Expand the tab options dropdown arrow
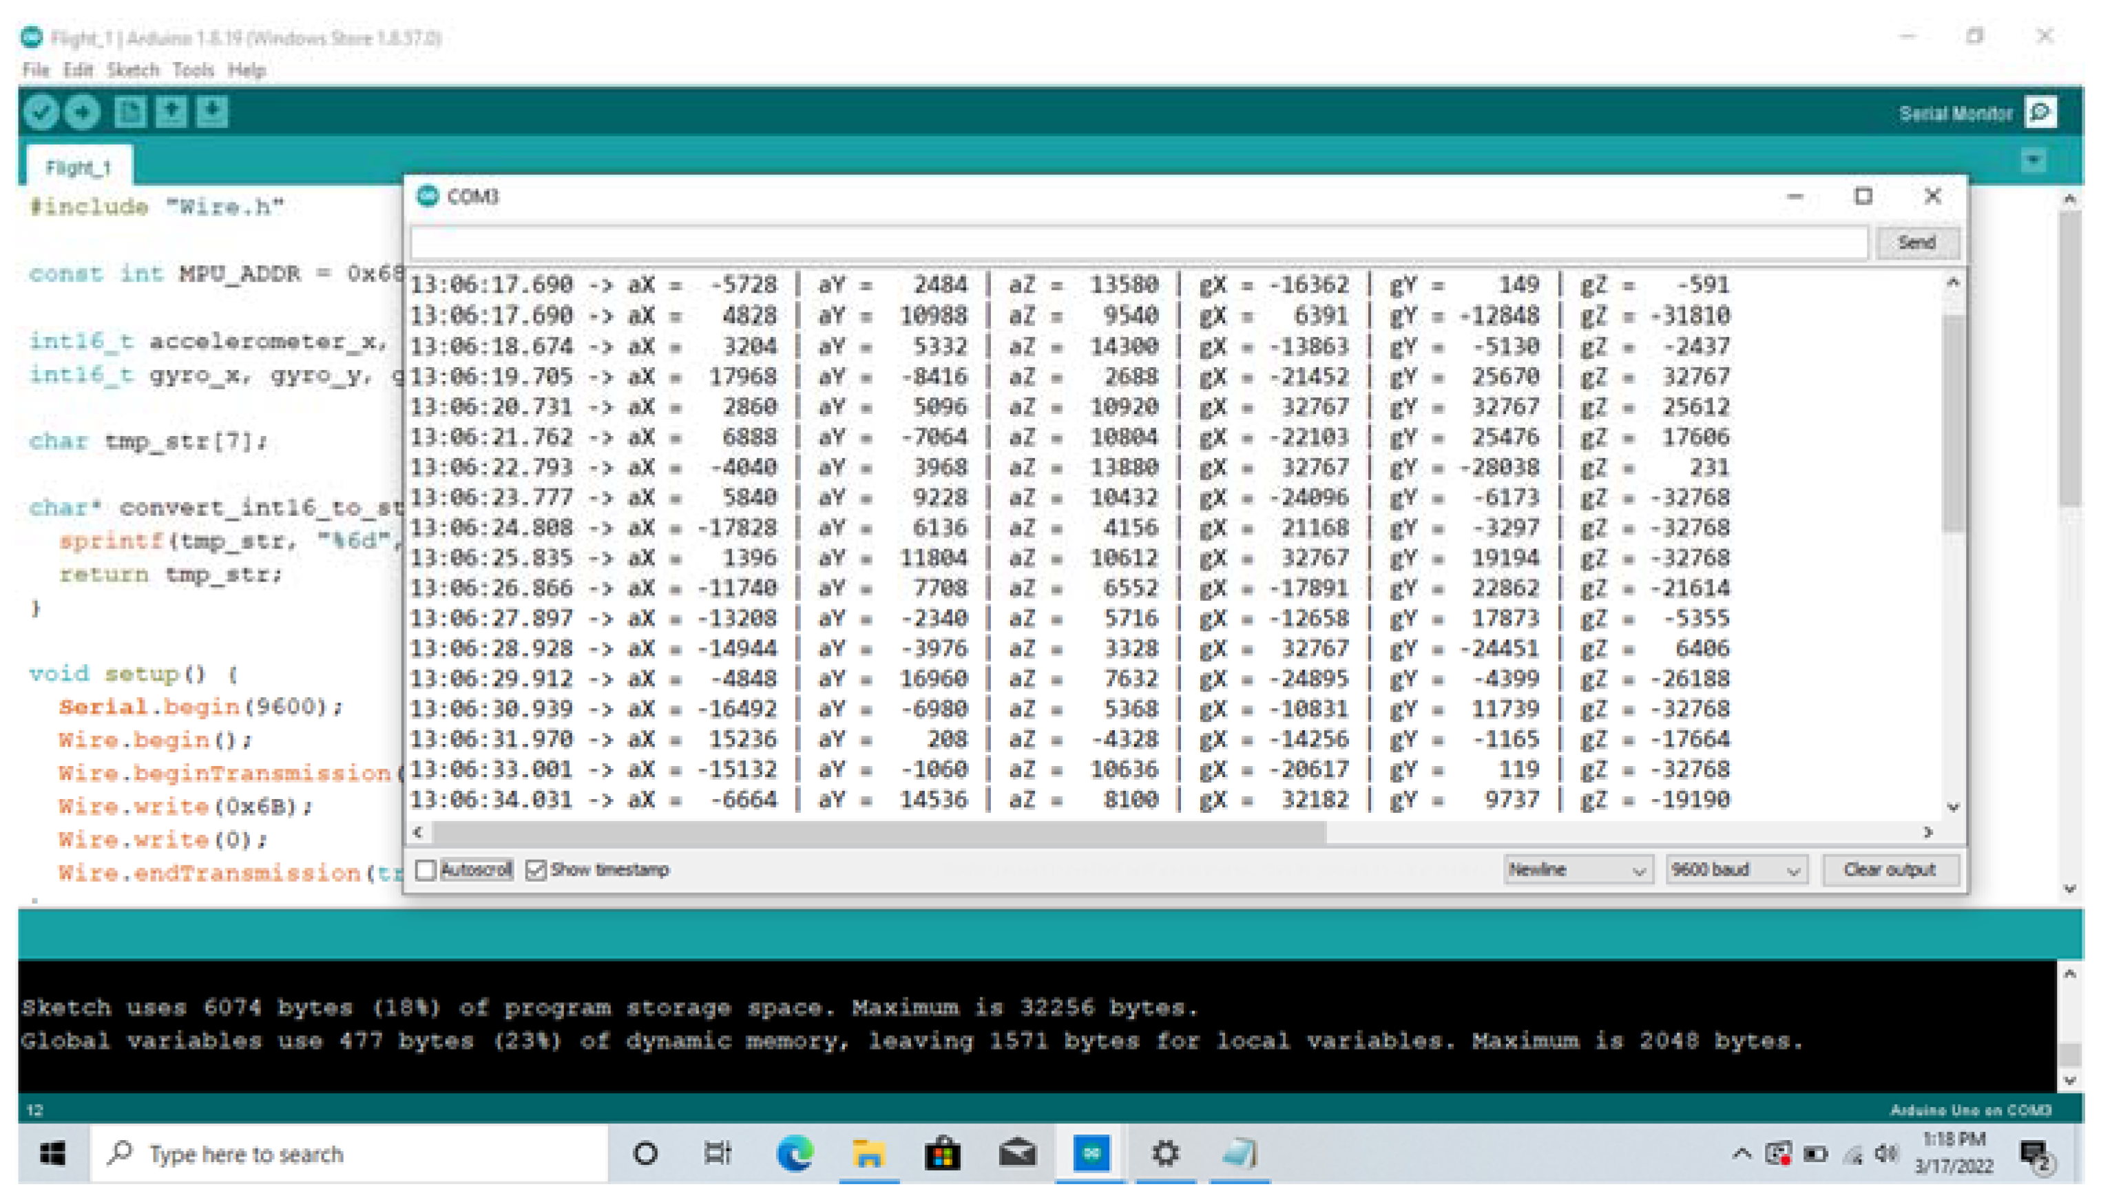 [x=2034, y=160]
